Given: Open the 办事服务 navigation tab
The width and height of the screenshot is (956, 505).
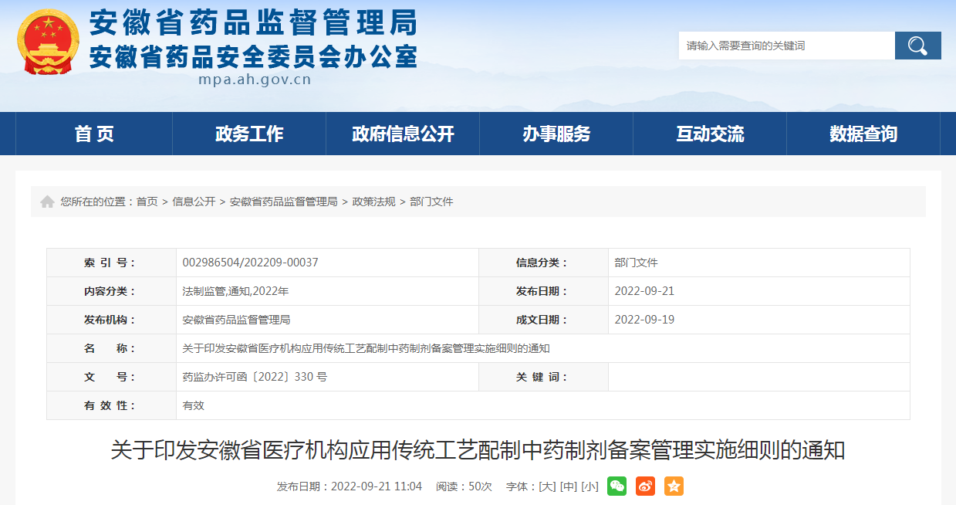Looking at the screenshot, I should point(556,134).
